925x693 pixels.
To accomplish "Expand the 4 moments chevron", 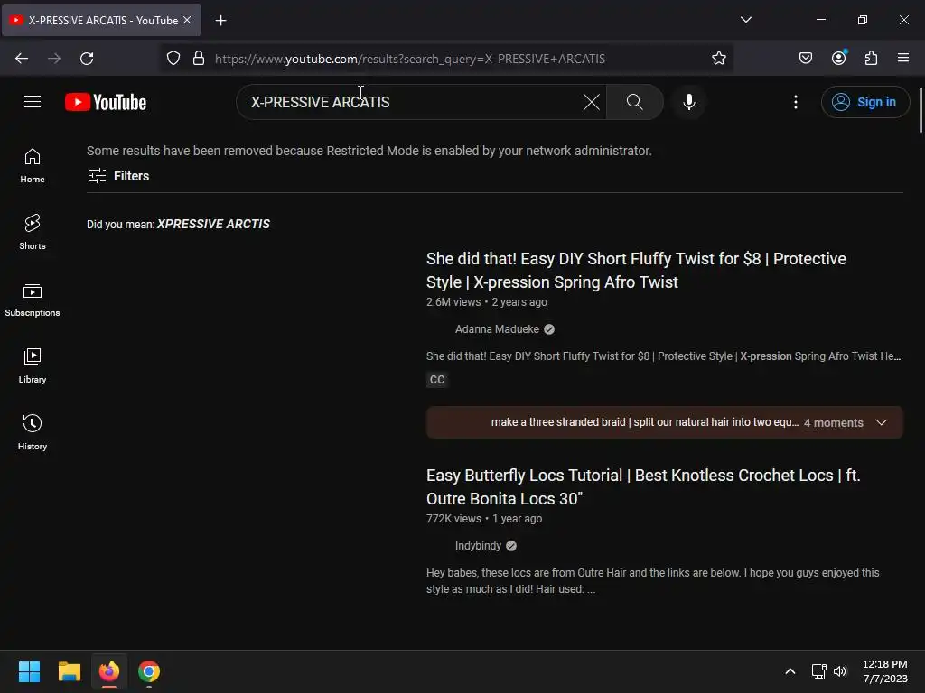I will (882, 422).
